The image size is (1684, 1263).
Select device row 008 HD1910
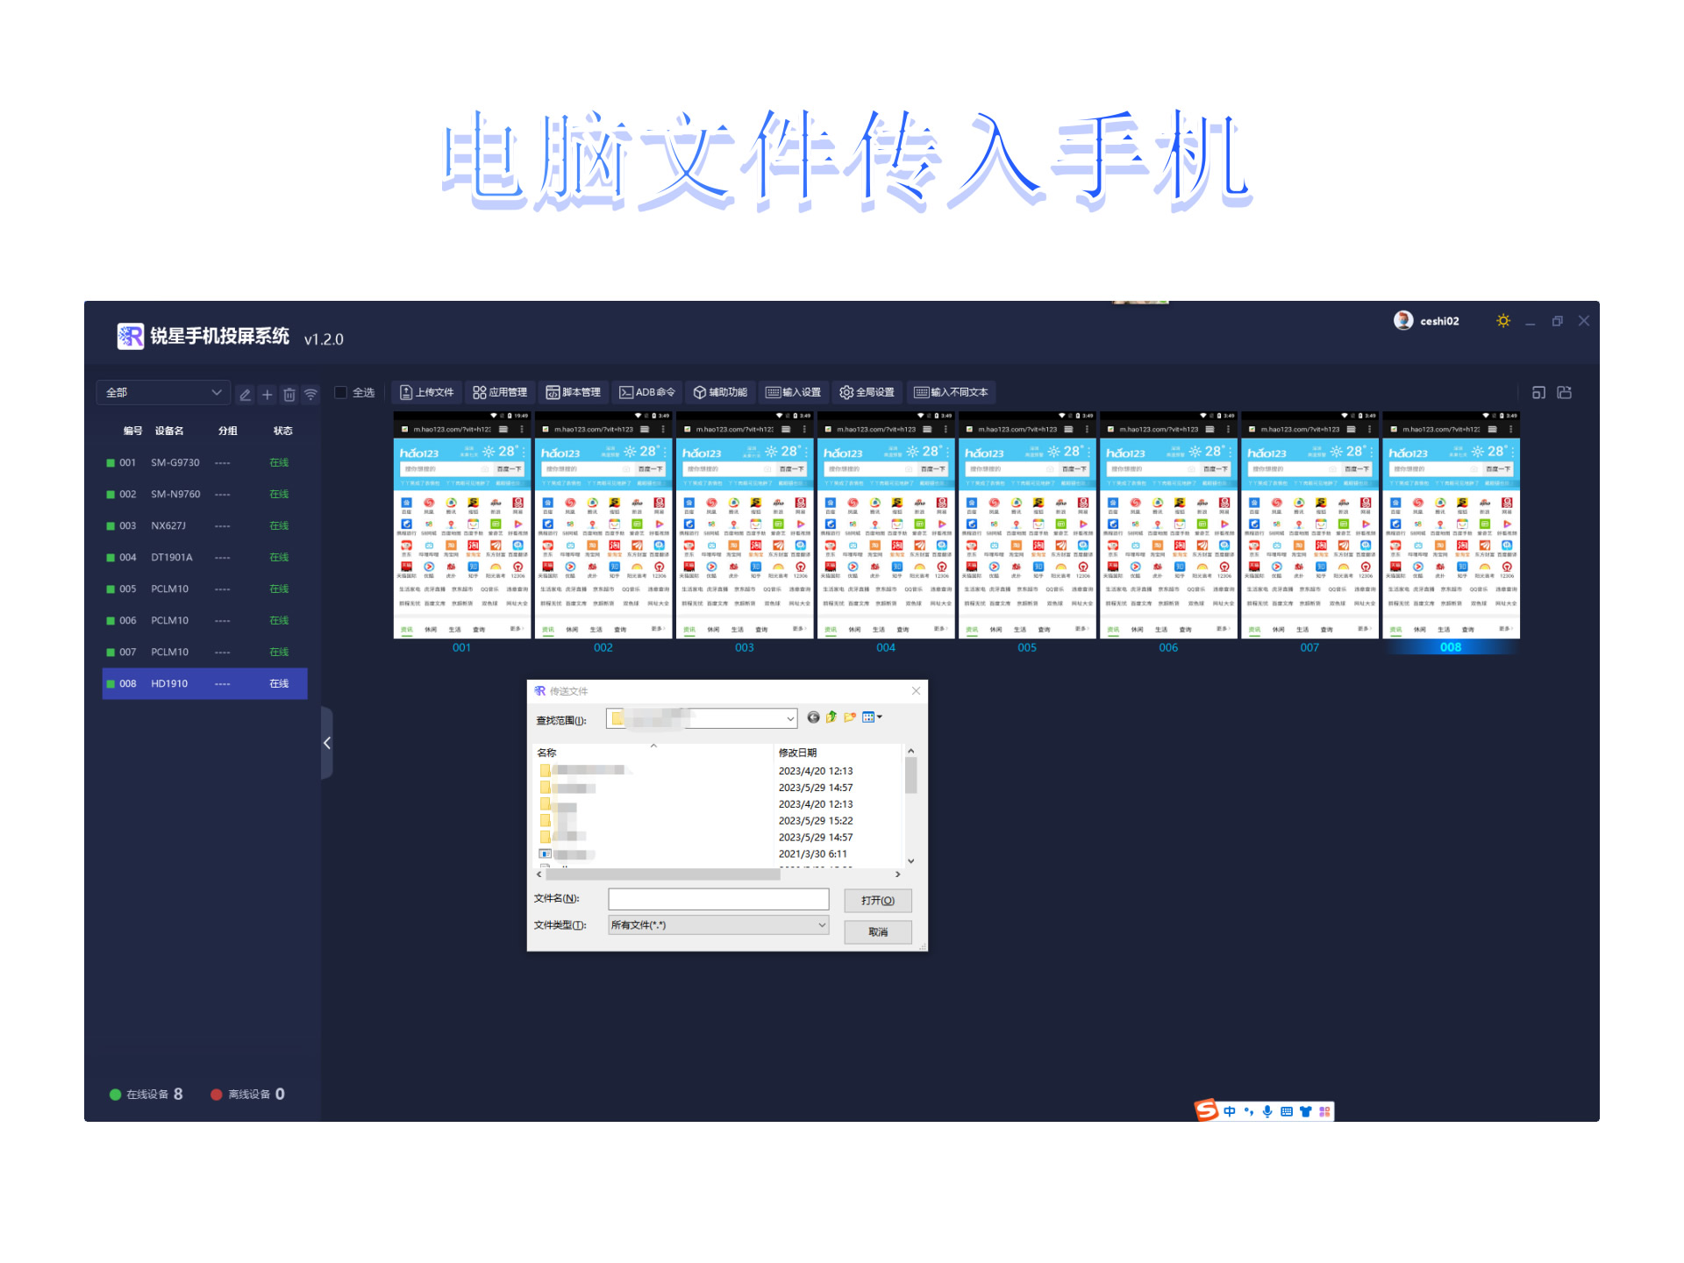(204, 683)
